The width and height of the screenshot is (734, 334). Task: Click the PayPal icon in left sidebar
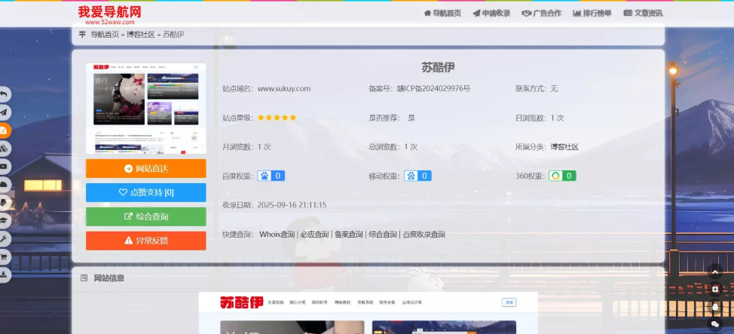4,202
